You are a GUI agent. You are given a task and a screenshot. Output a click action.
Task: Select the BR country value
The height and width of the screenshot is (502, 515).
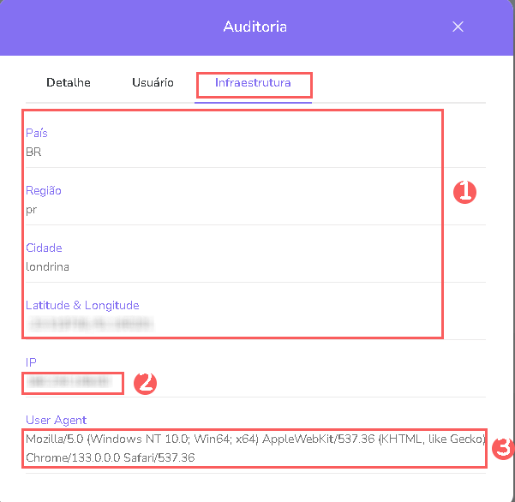pyautogui.click(x=33, y=152)
